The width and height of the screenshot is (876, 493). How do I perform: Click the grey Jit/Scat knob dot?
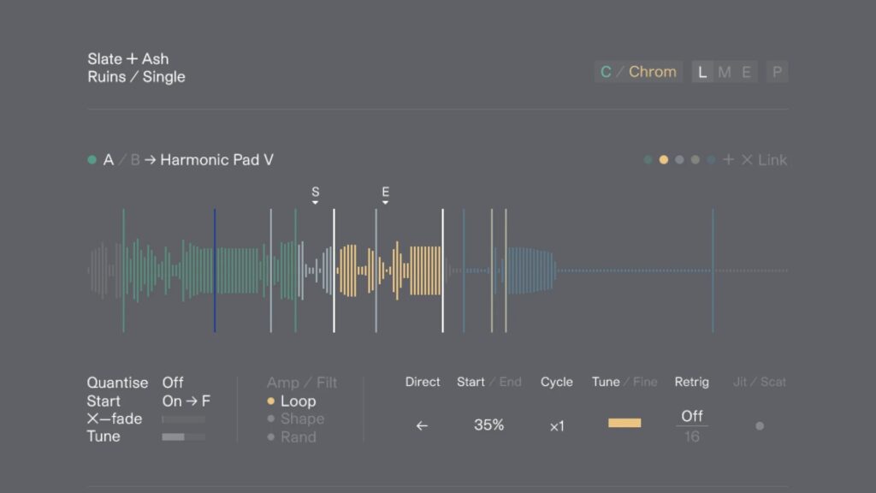click(760, 425)
